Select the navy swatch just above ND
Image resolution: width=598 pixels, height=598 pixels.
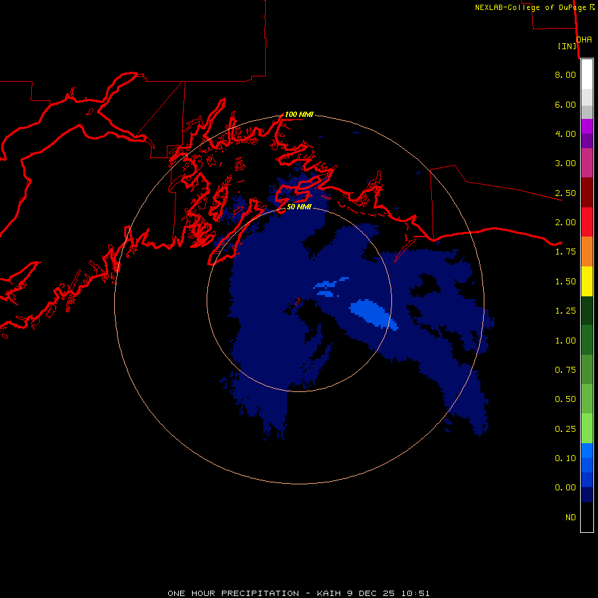[x=587, y=495]
